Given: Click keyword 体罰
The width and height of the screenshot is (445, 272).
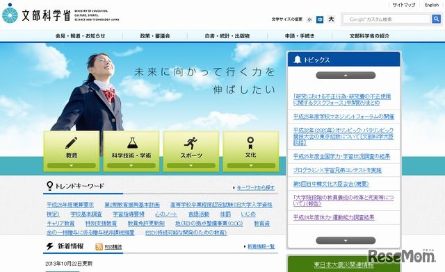Looking at the screenshot, I should [x=225, y=214].
